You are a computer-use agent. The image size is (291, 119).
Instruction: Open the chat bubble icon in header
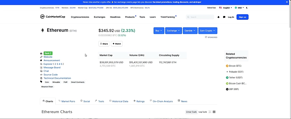pyautogui.click(x=224, y=17)
